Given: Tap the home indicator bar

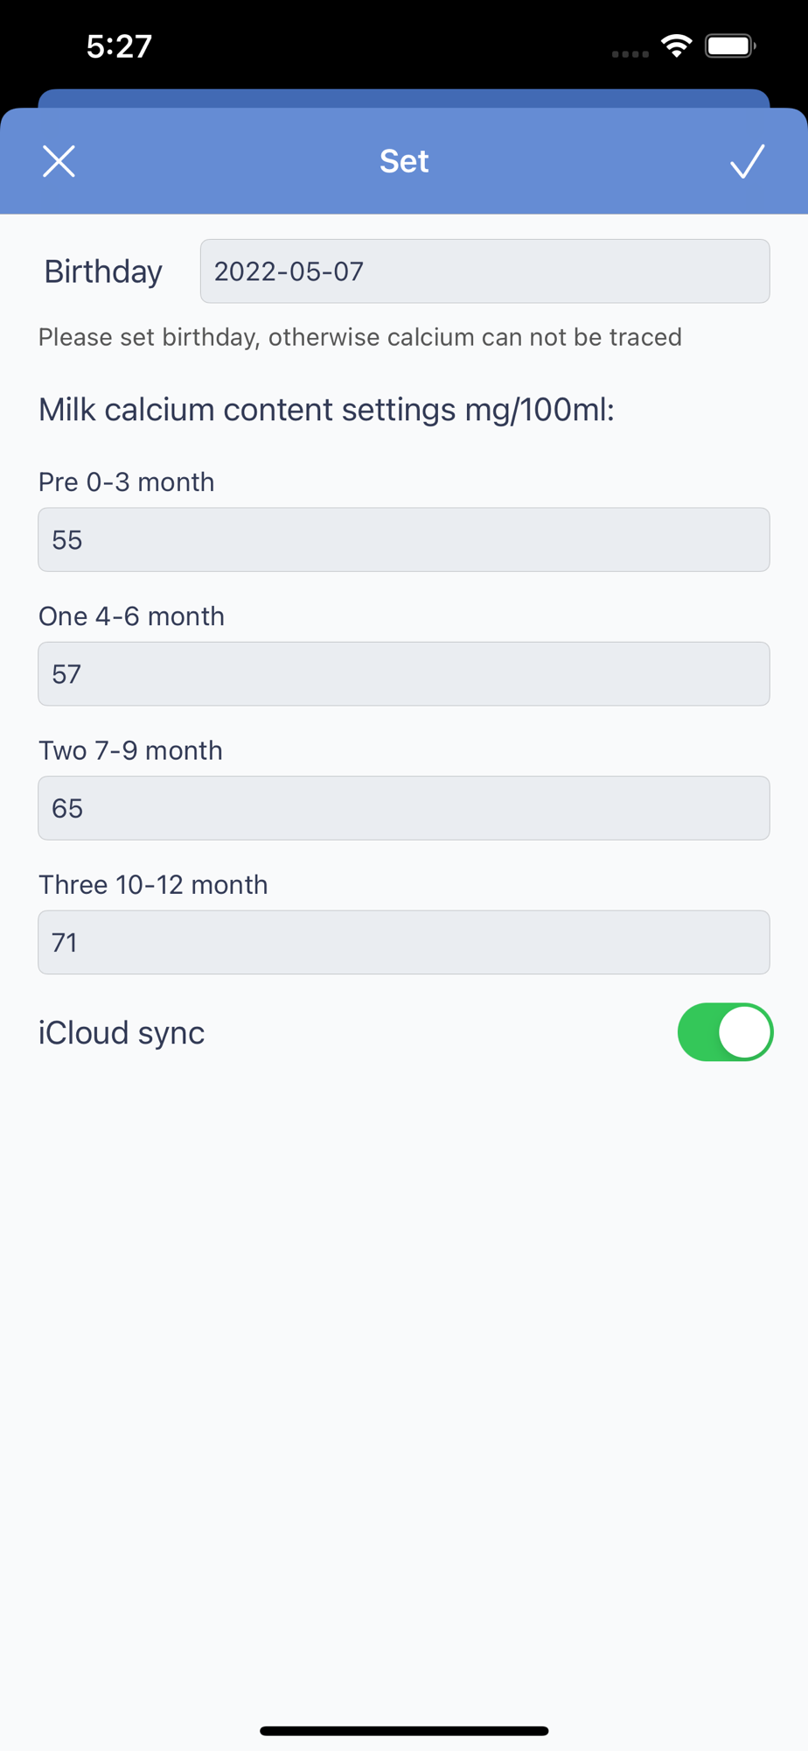Looking at the screenshot, I should coord(404,1731).
